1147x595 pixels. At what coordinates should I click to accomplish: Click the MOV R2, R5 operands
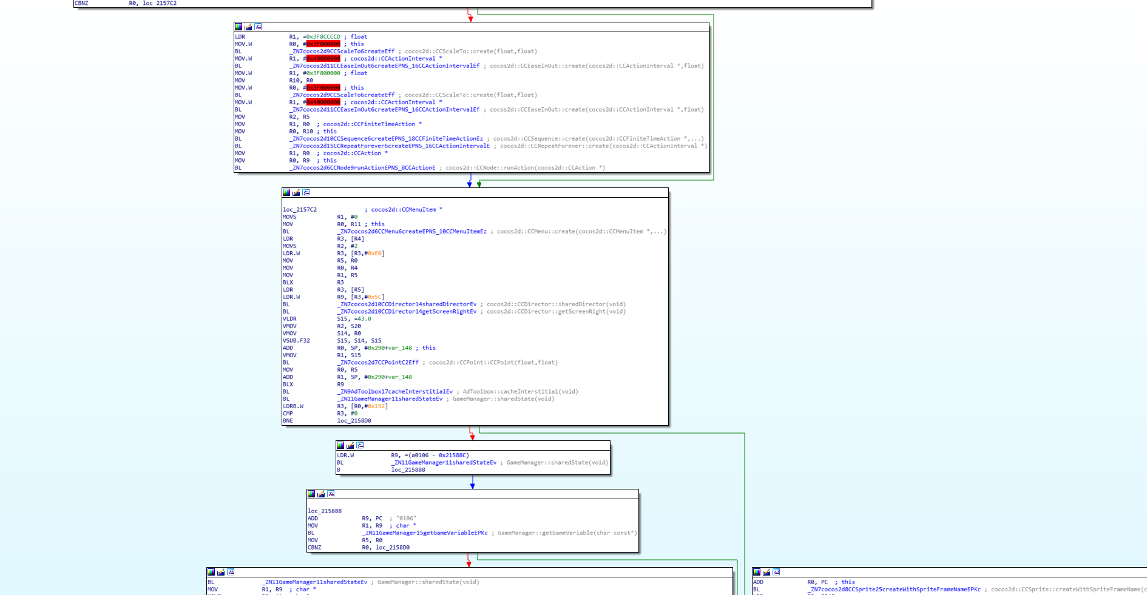point(299,117)
